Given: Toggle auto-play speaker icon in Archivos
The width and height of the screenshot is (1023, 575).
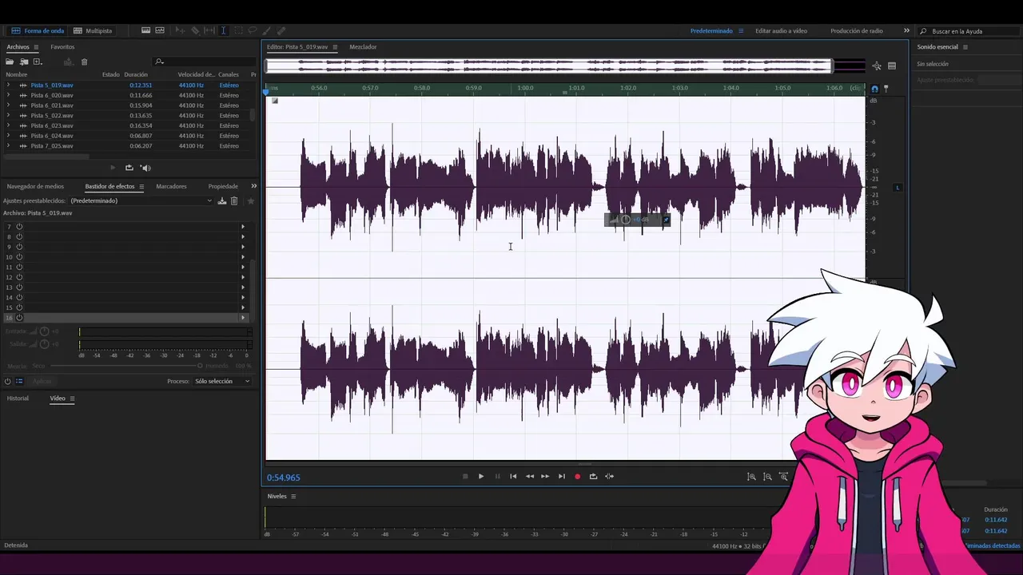Looking at the screenshot, I should point(145,168).
